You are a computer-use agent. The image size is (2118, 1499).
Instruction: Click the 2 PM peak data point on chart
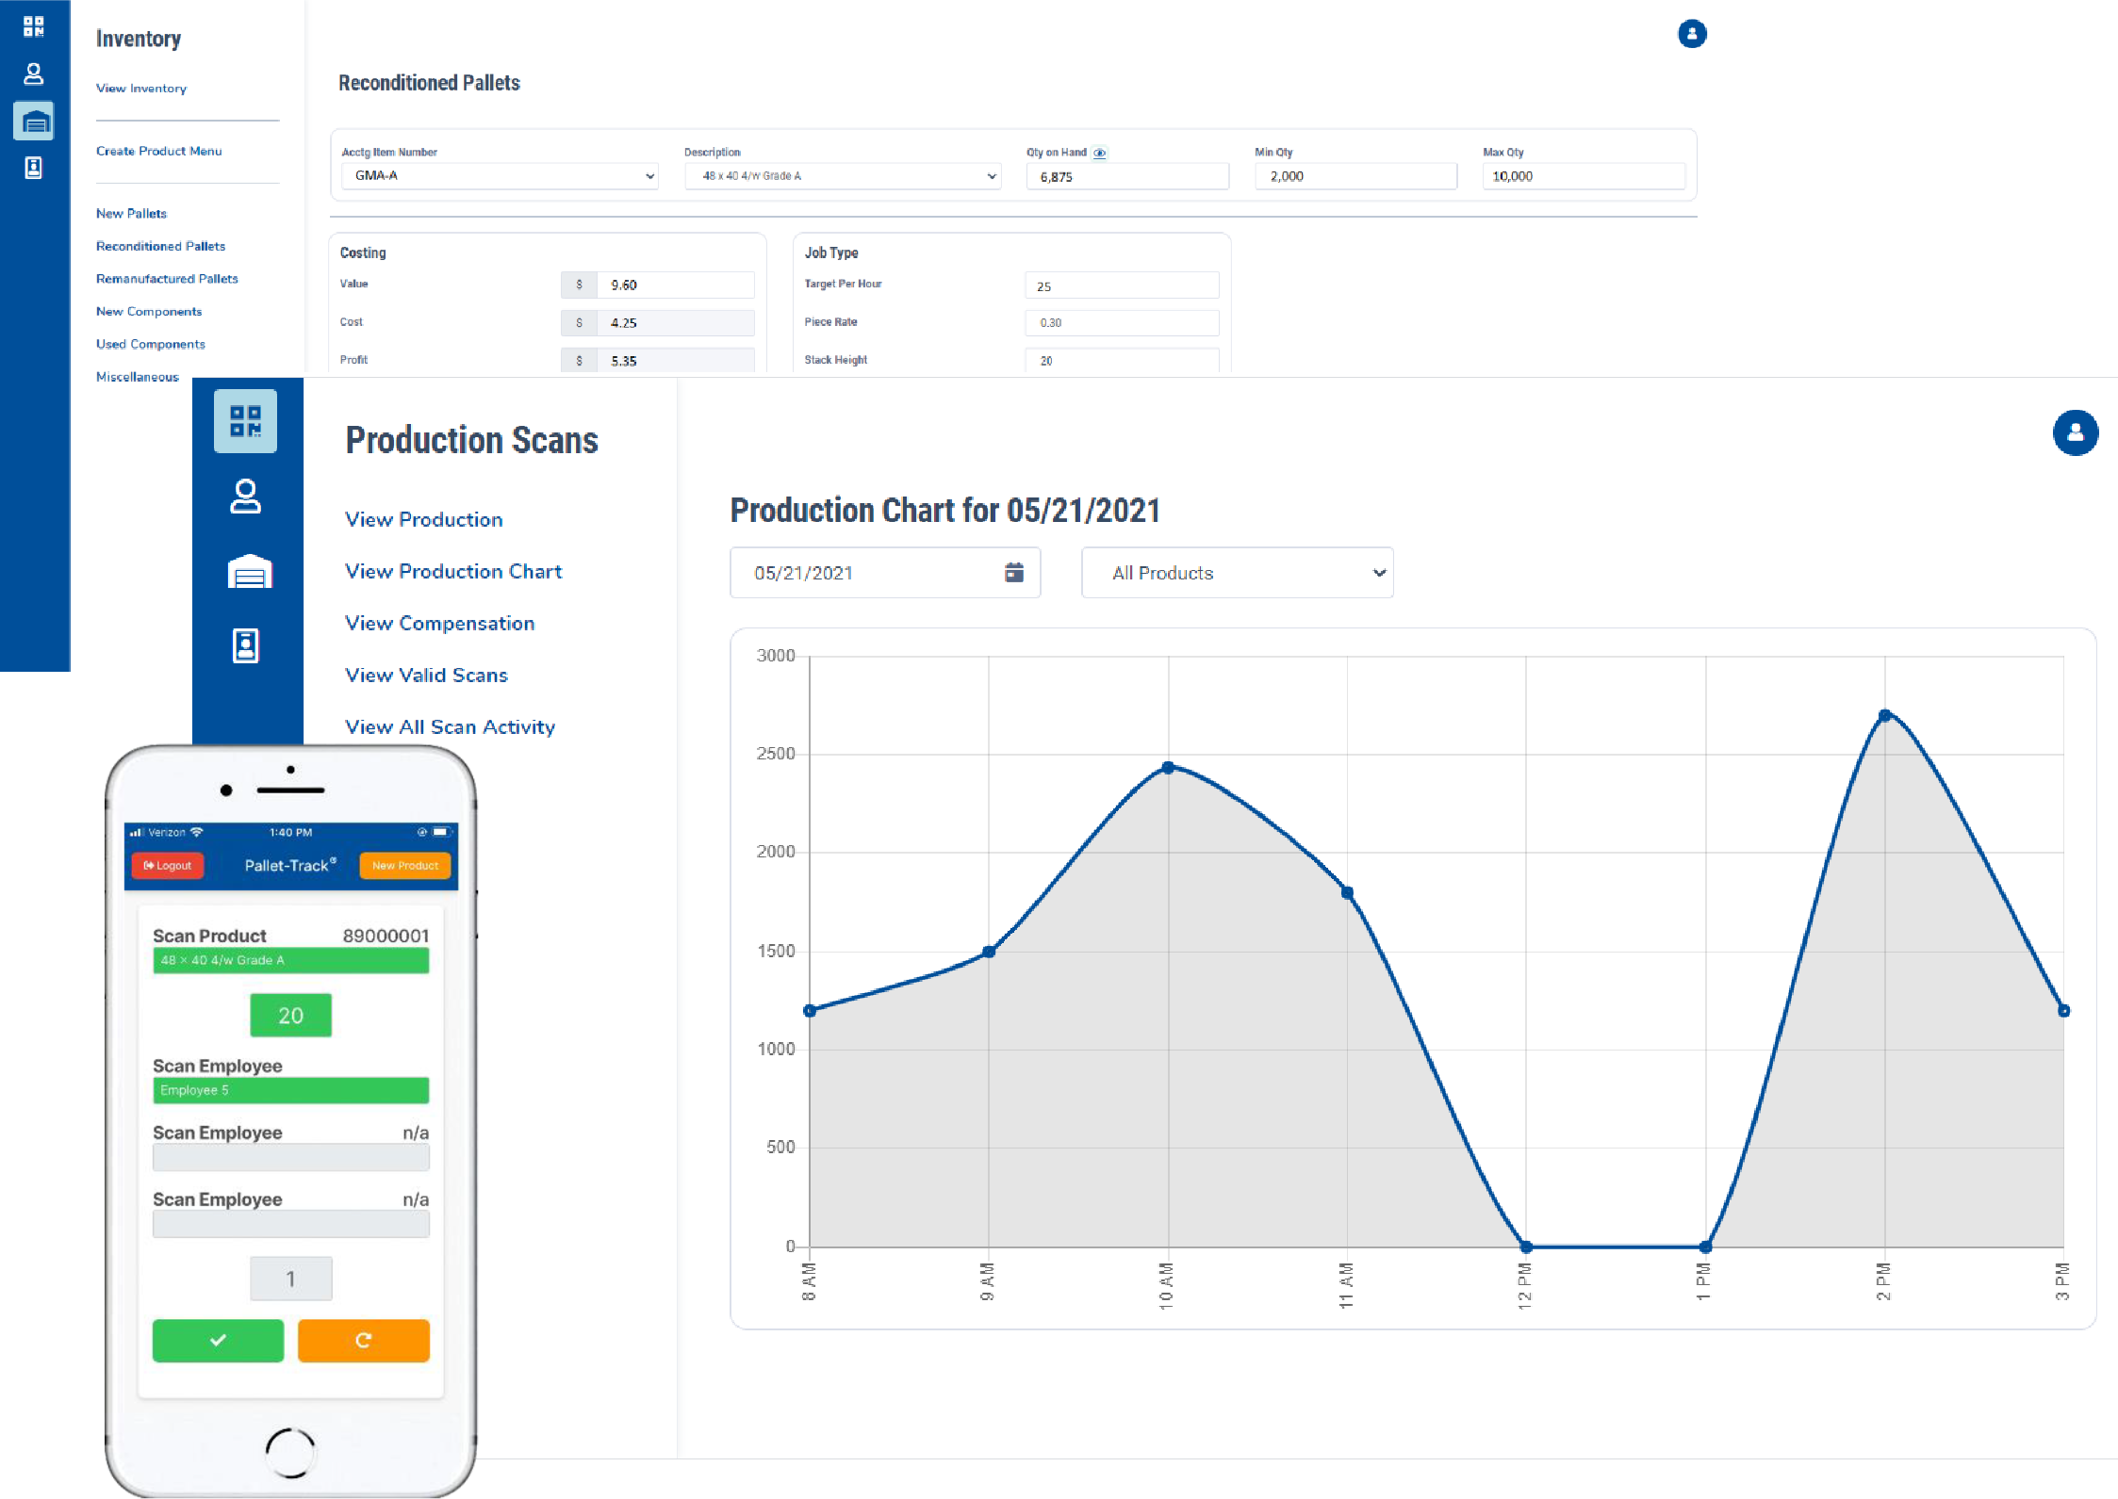pyautogui.click(x=1883, y=716)
